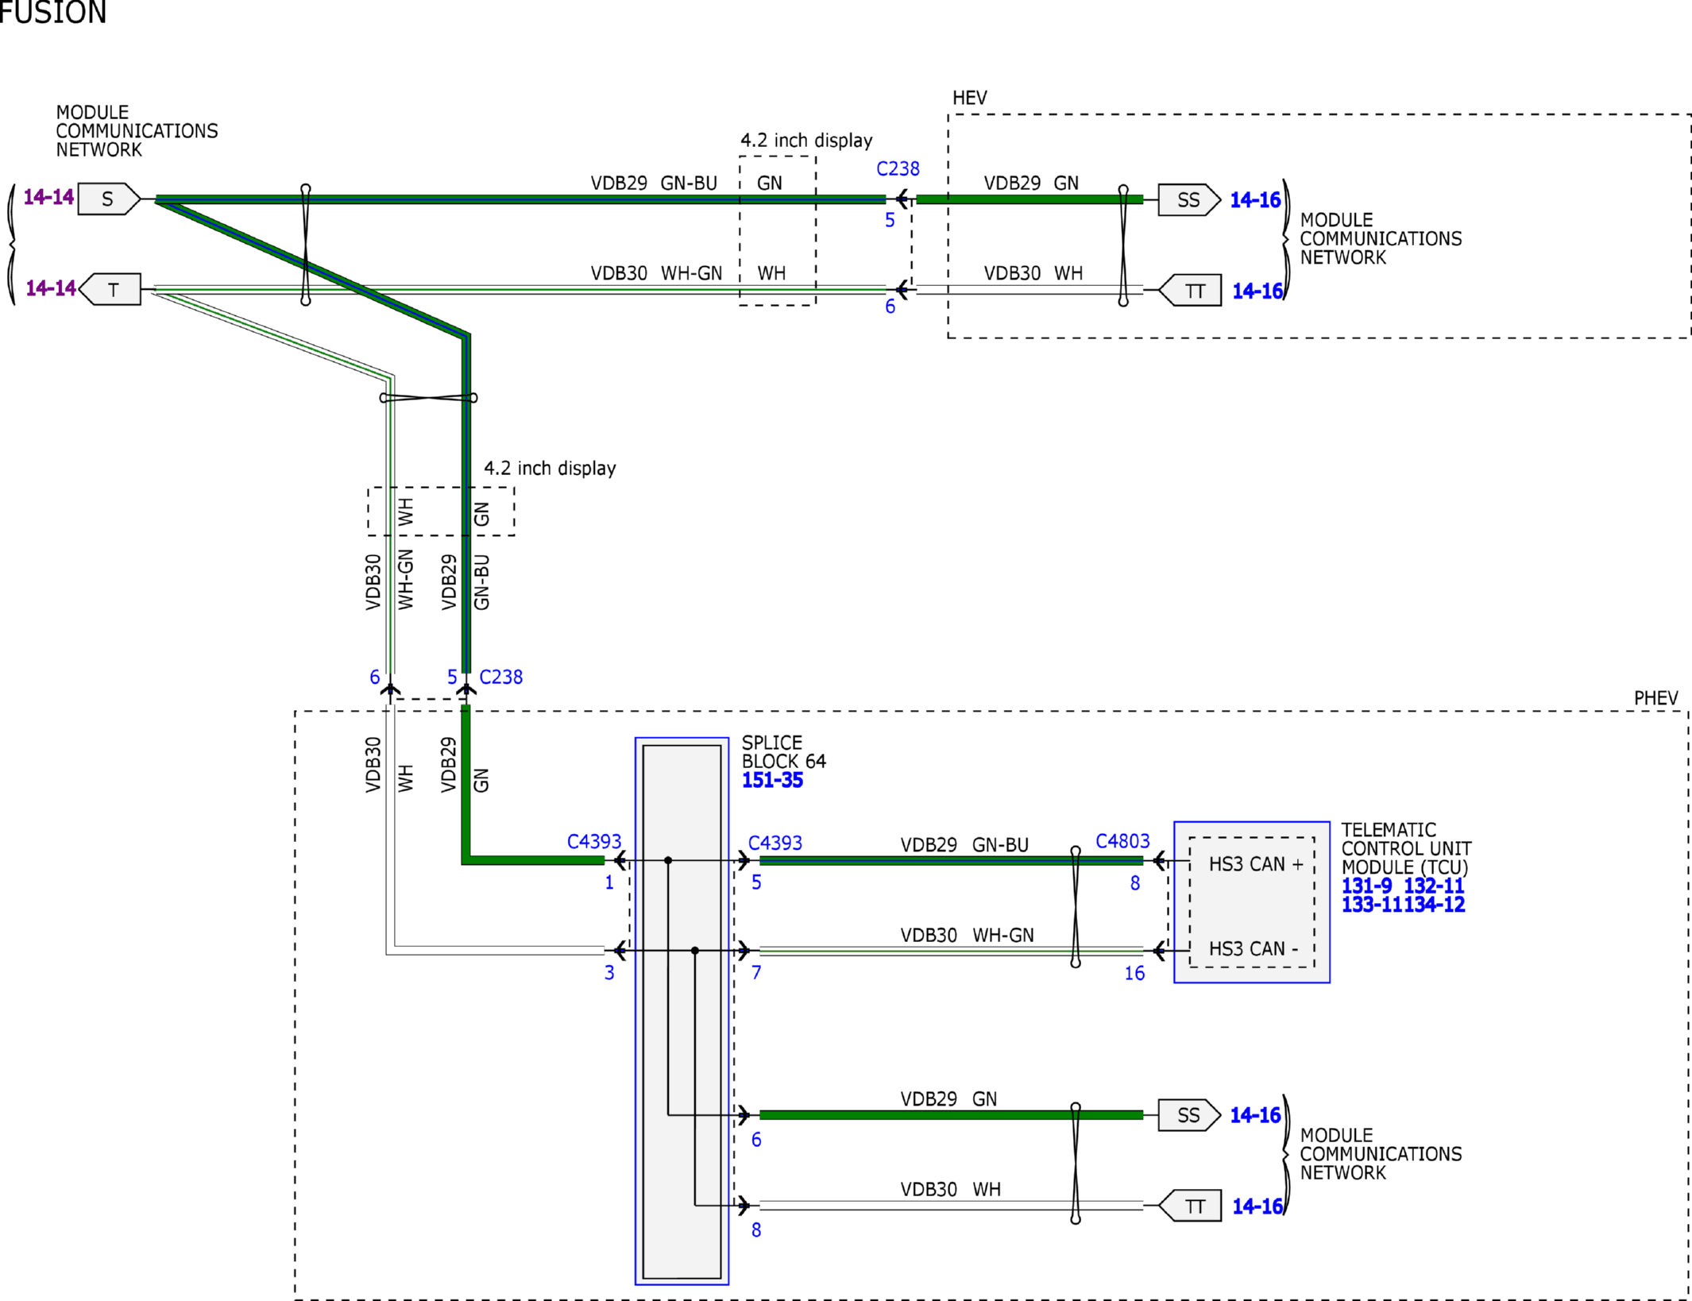Image resolution: width=1692 pixels, height=1301 pixels.
Task: Click the HS3 CAN - terminal label
Action: [x=1254, y=949]
